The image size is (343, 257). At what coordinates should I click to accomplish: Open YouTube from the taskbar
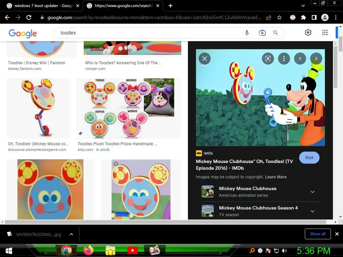(132, 250)
